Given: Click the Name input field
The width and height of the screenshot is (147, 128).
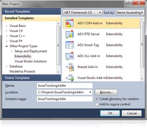Looking at the screenshot, I should pos(65,86).
